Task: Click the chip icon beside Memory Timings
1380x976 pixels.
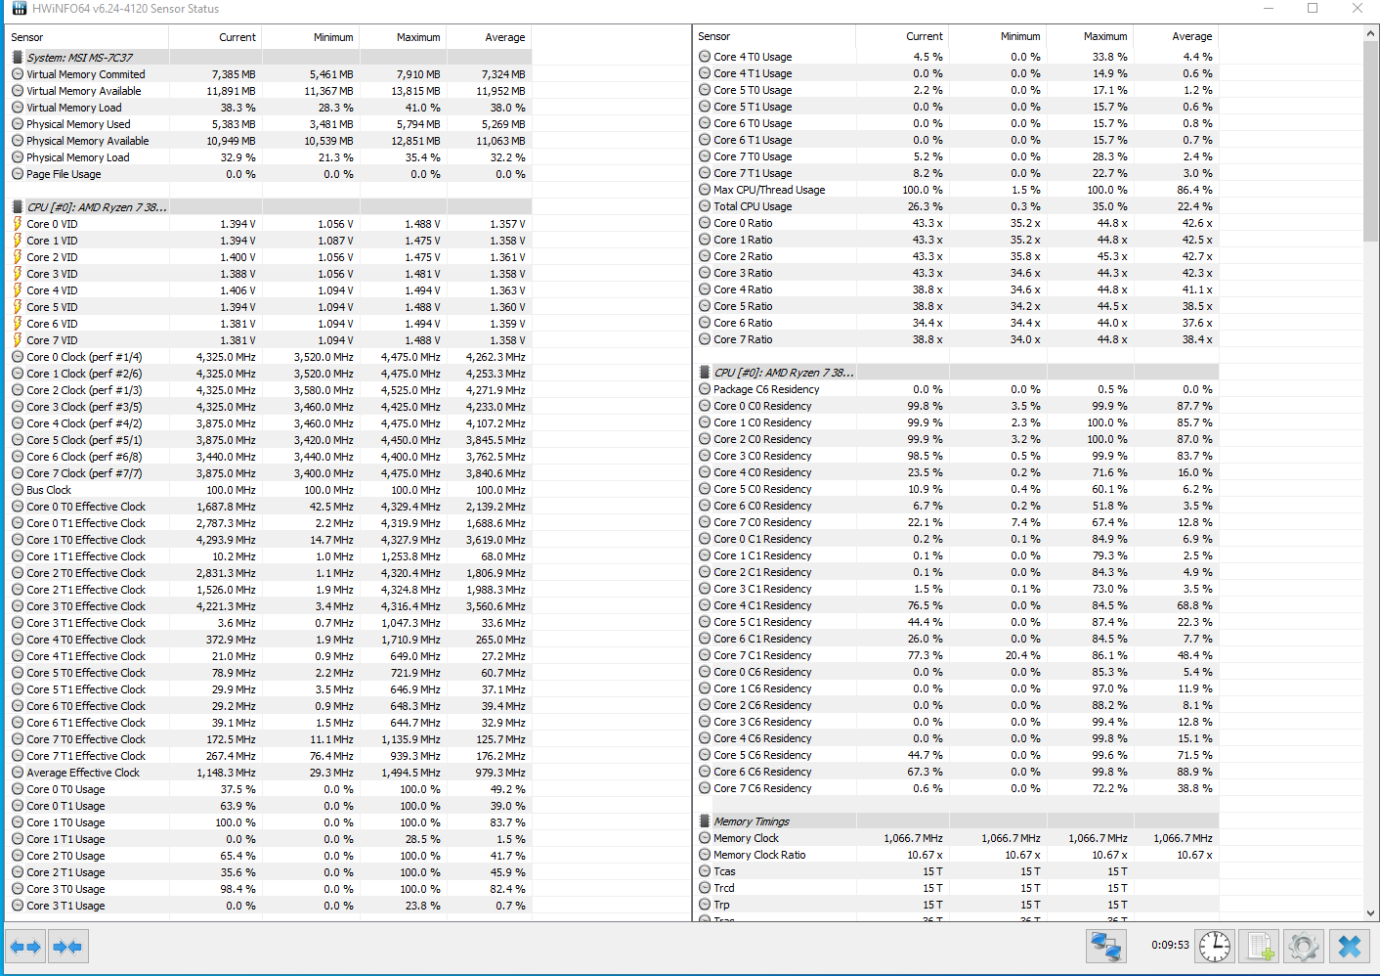Action: (x=705, y=821)
